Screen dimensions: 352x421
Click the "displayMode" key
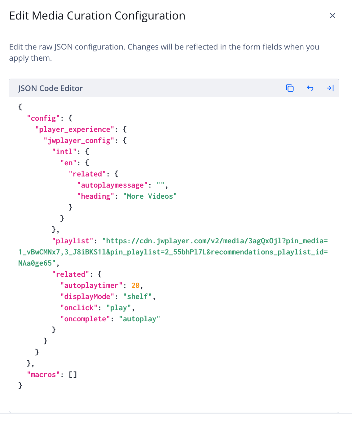(x=87, y=297)
